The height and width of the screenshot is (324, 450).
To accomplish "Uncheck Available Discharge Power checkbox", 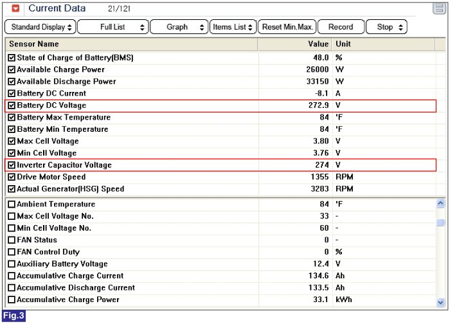I will pyautogui.click(x=12, y=82).
